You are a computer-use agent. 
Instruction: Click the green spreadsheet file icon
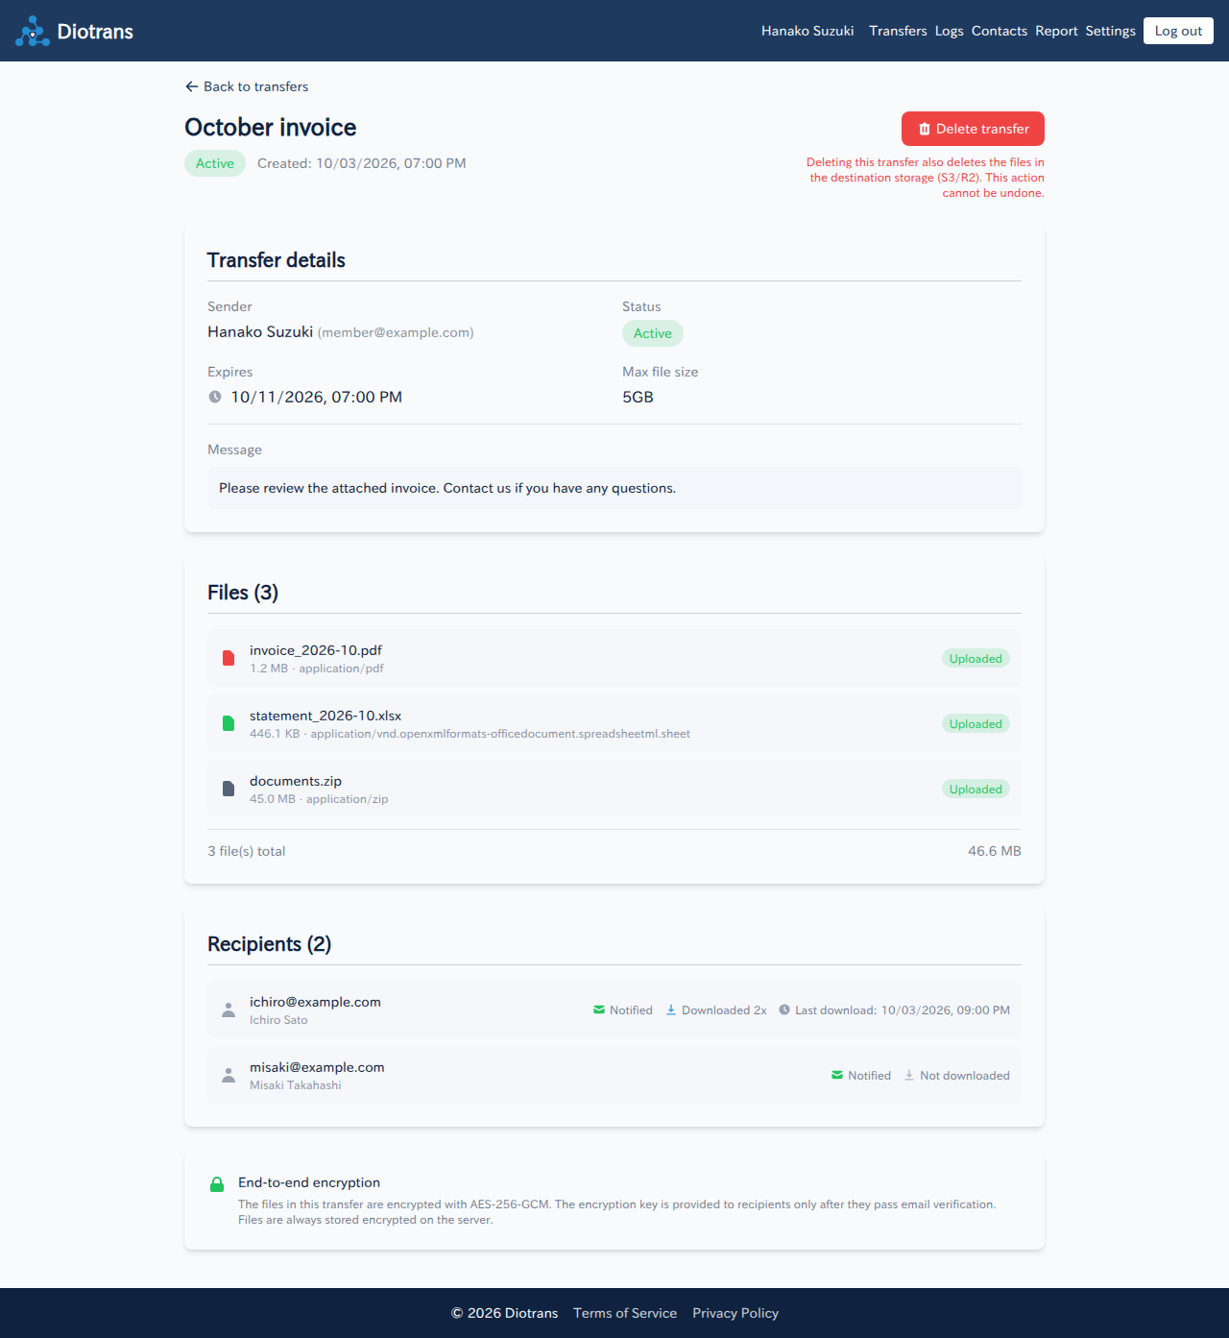(x=229, y=723)
